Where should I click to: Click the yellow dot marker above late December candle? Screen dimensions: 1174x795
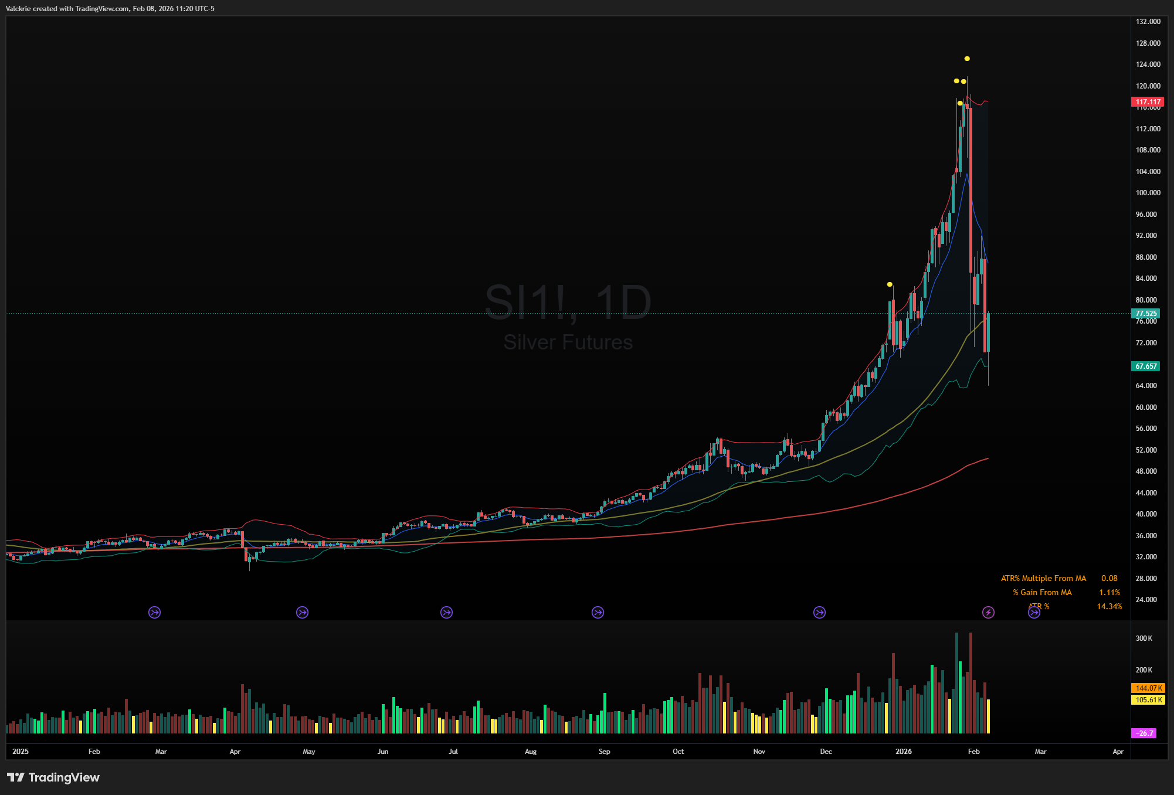[x=890, y=284]
